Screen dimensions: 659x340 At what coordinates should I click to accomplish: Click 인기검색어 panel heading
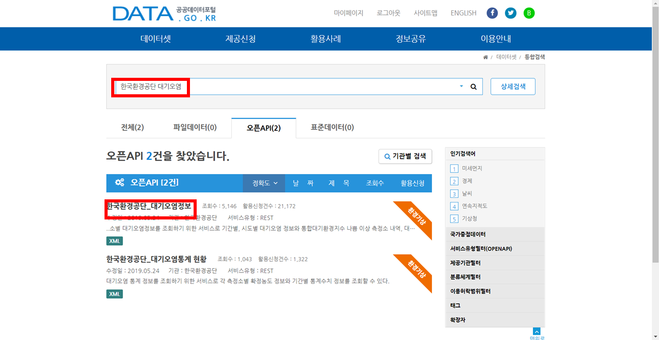click(x=462, y=154)
